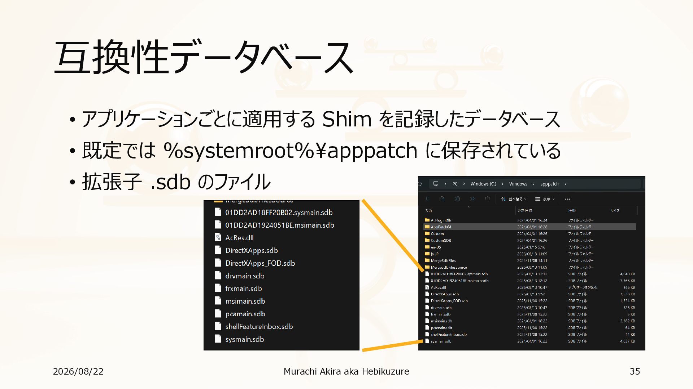This screenshot has width=693, height=389.
Task: Select 01DD2AD18FF20B02.sysmain.sdb in the Explorer window
Action: (x=459, y=274)
